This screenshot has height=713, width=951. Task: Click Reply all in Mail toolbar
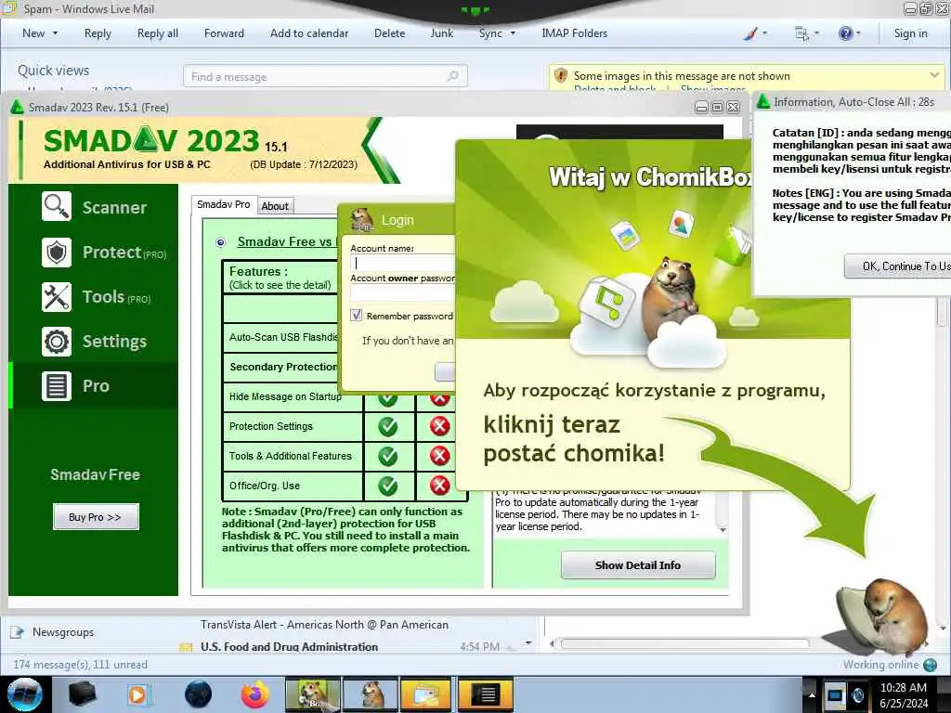pos(158,33)
